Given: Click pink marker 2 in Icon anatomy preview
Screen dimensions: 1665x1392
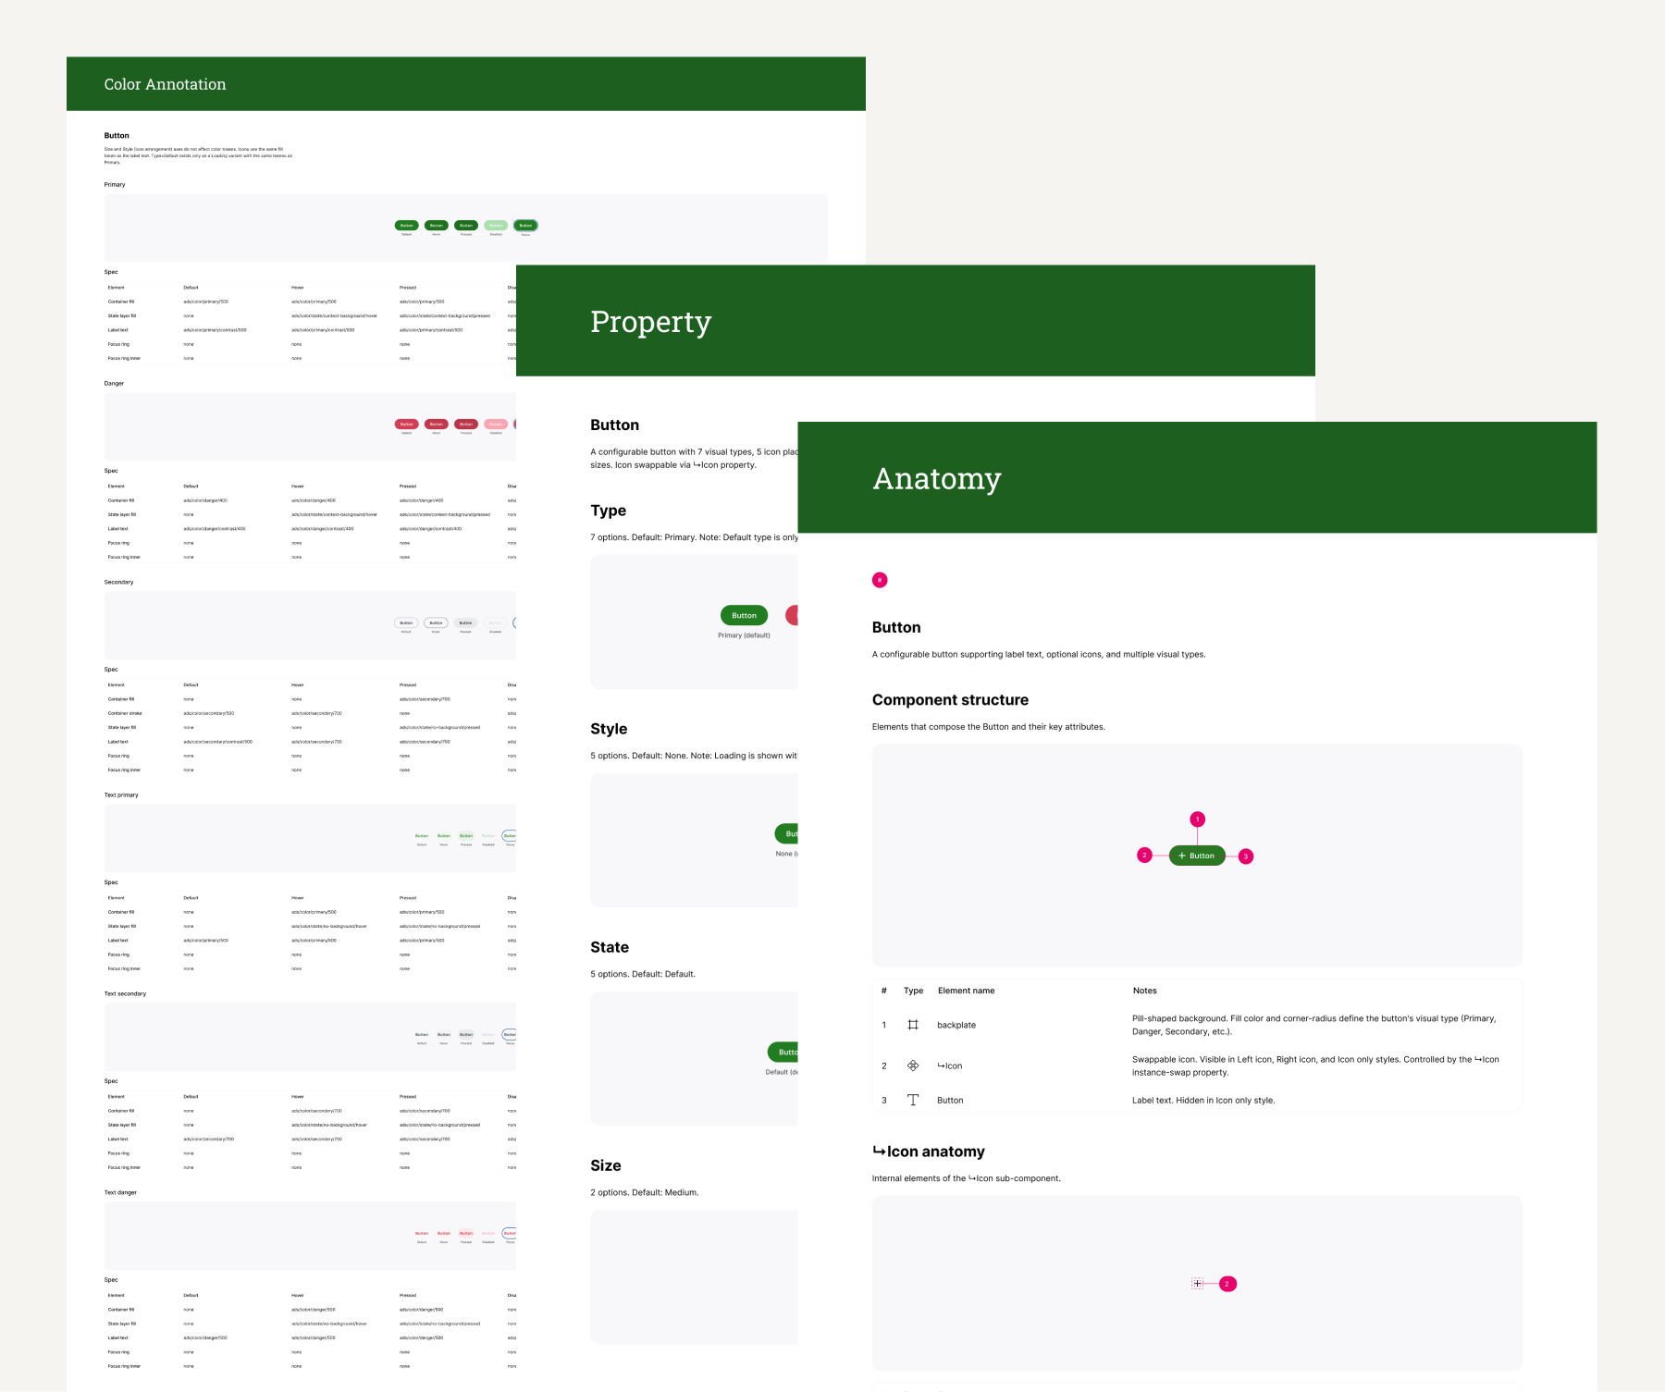Looking at the screenshot, I should pos(1227,1284).
